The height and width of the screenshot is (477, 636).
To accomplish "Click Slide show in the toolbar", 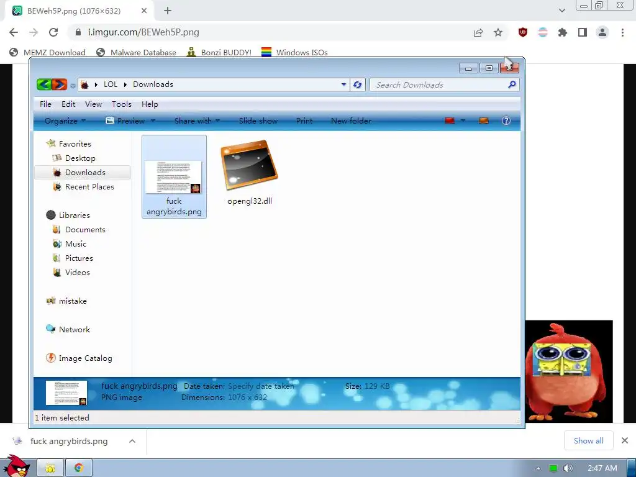I will [x=258, y=121].
